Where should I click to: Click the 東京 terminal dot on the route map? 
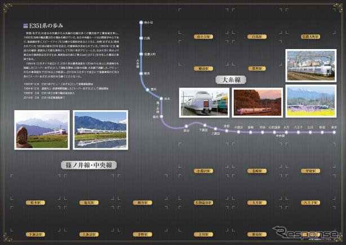tap(334, 133)
